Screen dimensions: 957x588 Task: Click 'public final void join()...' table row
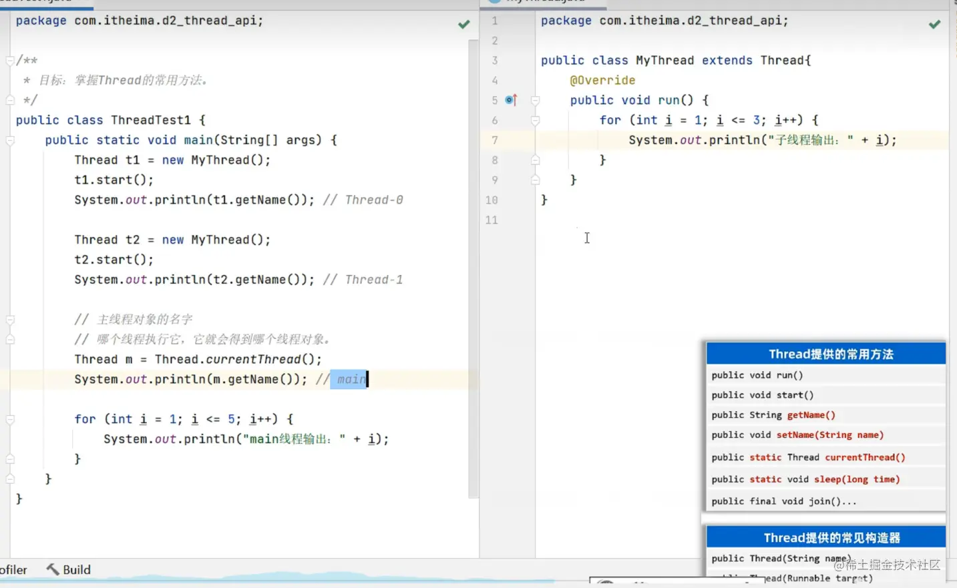point(826,501)
